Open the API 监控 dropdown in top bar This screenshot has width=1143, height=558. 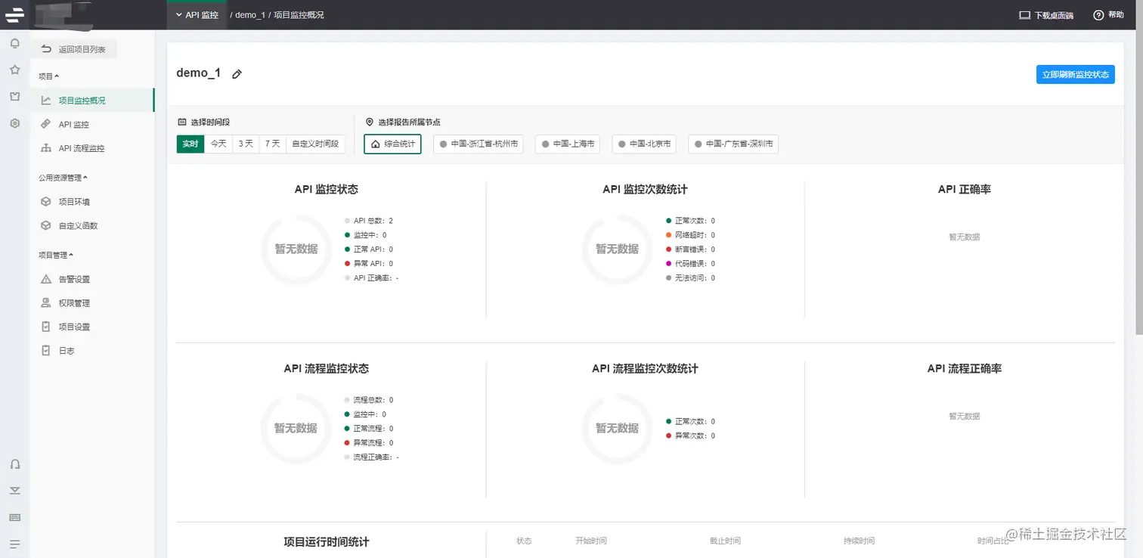click(197, 15)
